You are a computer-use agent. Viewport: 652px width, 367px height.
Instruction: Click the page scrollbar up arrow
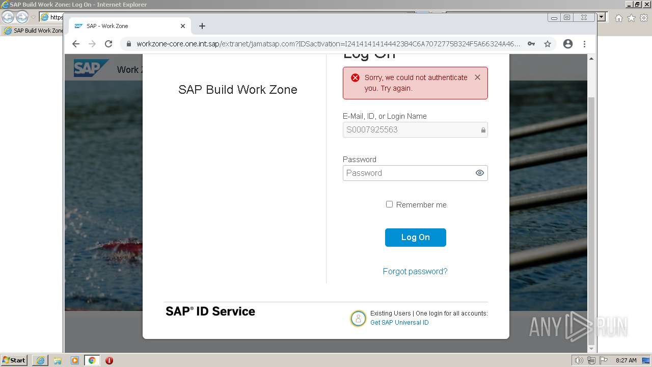coord(591,59)
